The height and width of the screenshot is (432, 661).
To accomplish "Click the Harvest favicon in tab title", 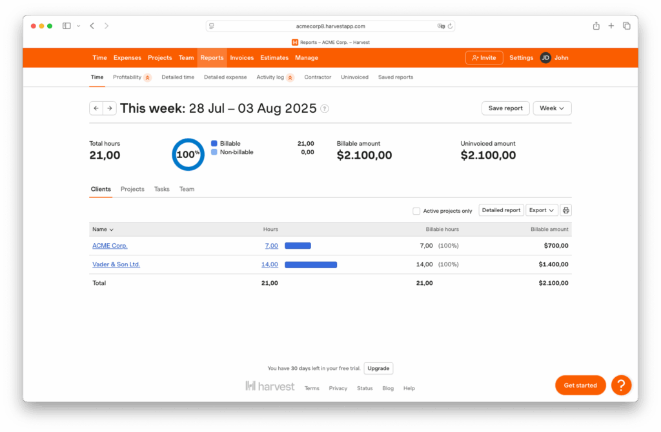I will pyautogui.click(x=294, y=42).
